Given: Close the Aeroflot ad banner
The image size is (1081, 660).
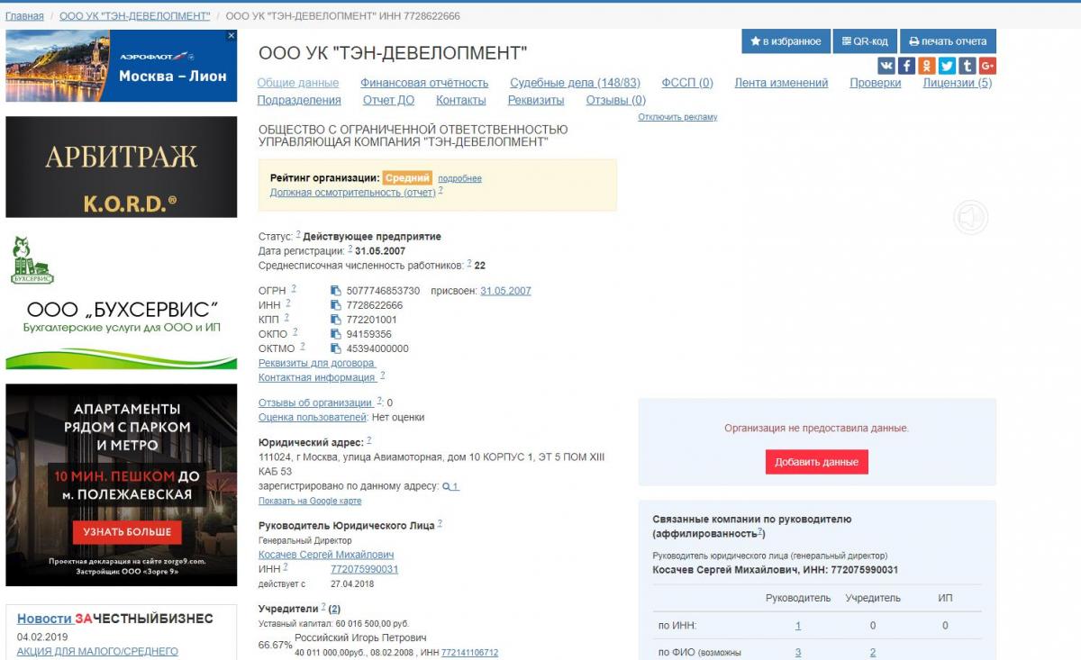Looking at the screenshot, I should (232, 36).
